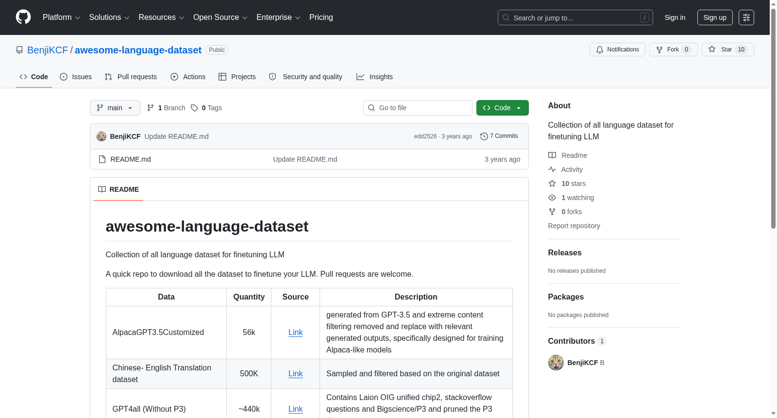Viewport: 777px width, 418px height.
Task: Open the Link for GPT4all (Without P3)
Action: 295,409
